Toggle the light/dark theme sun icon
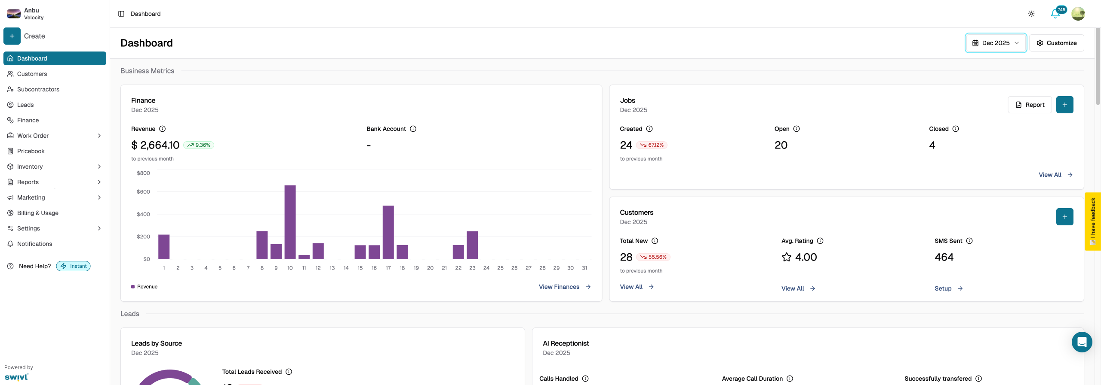Viewport: 1101px width, 385px height. point(1031,14)
